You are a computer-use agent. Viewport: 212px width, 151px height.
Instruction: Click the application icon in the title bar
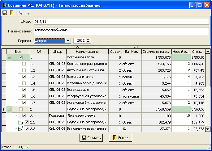tap(4, 5)
